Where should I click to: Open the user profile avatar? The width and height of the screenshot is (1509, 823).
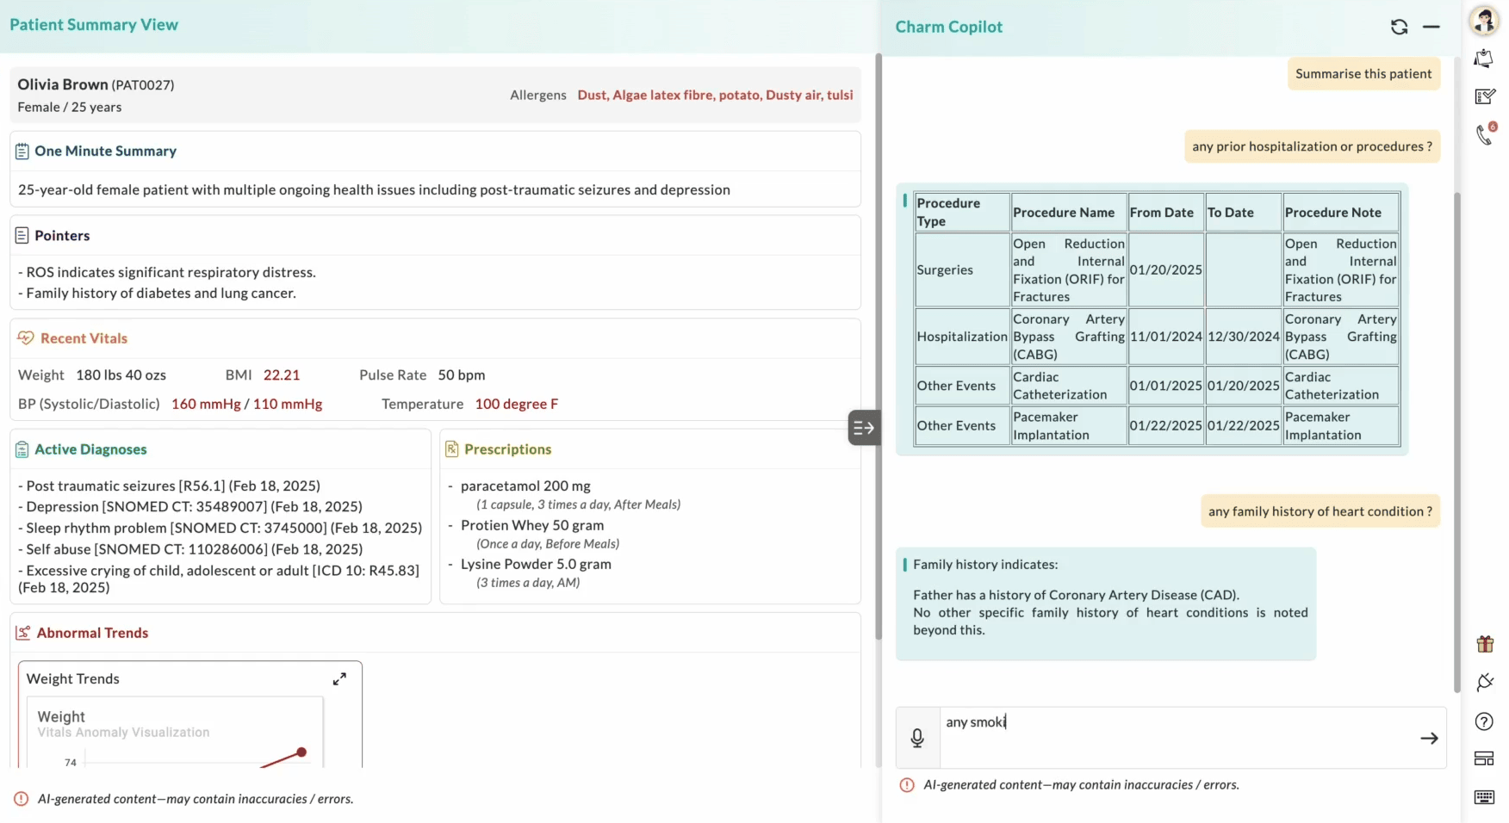click(1484, 21)
